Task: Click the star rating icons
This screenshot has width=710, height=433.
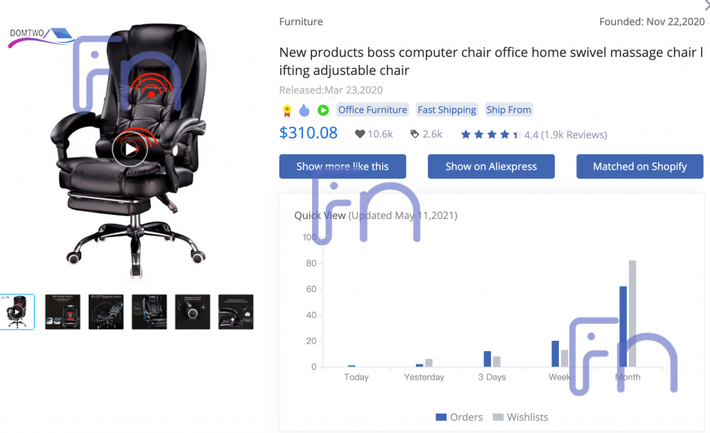Action: coord(490,134)
